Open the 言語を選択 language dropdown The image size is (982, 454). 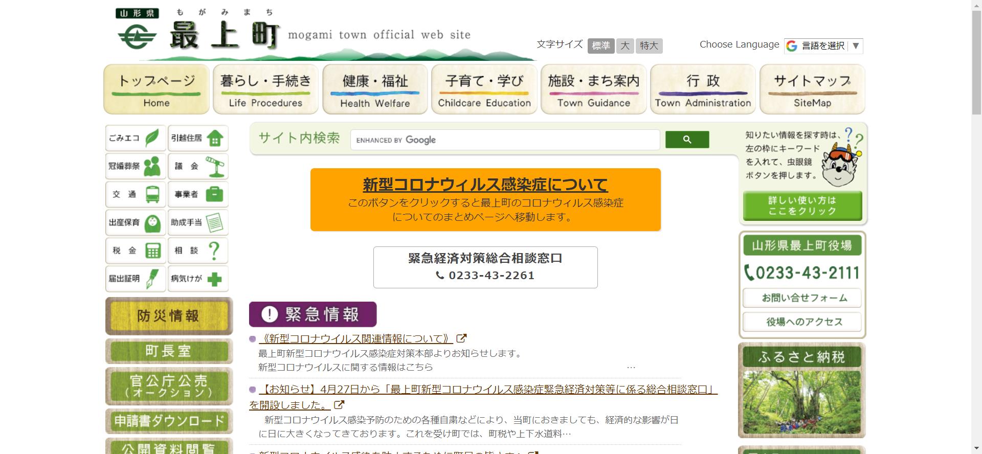pyautogui.click(x=823, y=46)
